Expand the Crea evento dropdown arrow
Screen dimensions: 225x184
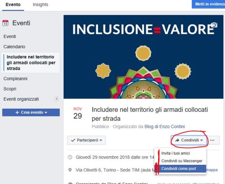(x=46, y=113)
